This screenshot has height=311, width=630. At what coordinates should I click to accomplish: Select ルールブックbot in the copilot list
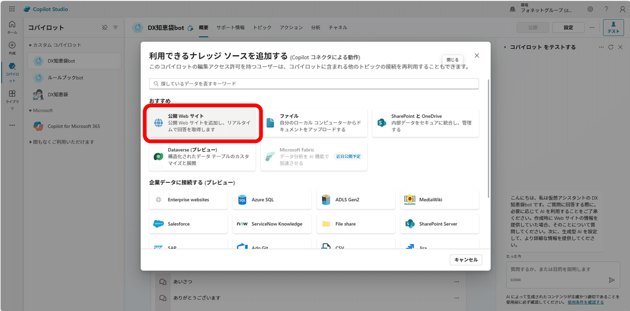pyautogui.click(x=75, y=78)
